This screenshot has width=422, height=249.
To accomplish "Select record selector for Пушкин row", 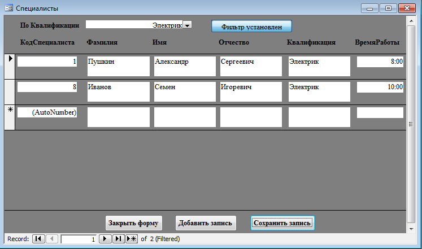I will tap(10, 67).
